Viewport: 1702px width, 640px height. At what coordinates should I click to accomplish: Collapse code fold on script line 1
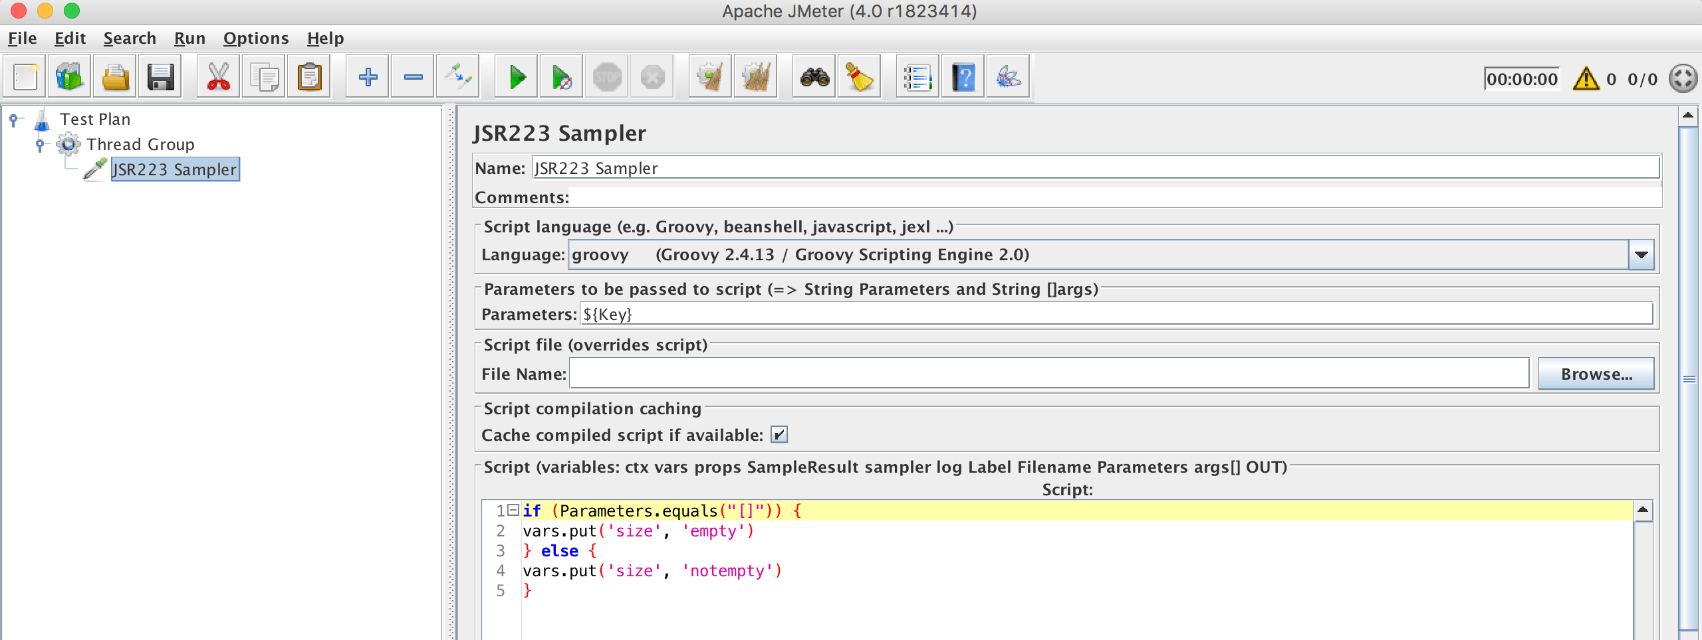coord(513,510)
